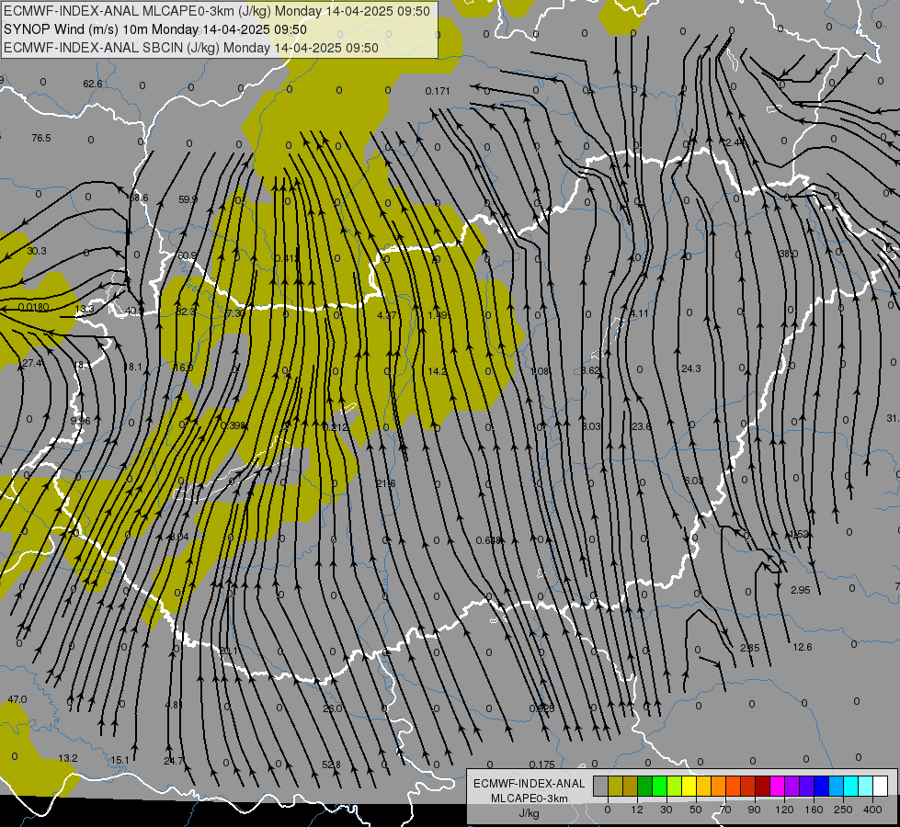Click the map value 23.6
The height and width of the screenshot is (827, 900).
[x=641, y=426]
